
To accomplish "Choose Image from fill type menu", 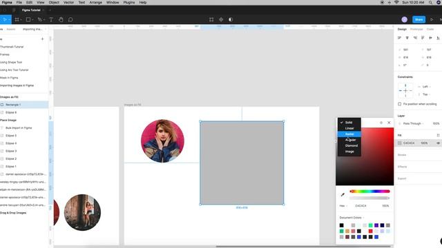I will [349, 152].
